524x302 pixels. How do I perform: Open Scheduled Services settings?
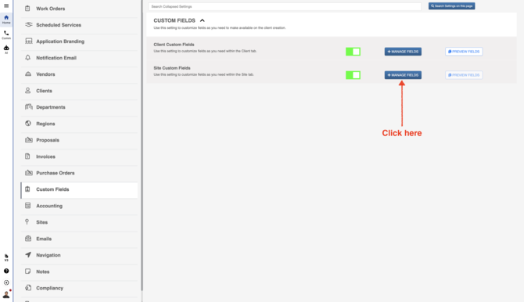[79, 25]
